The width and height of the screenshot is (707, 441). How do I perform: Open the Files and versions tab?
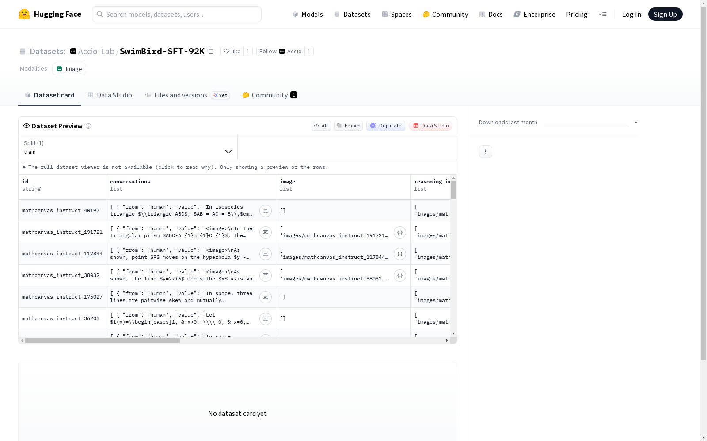(187, 95)
